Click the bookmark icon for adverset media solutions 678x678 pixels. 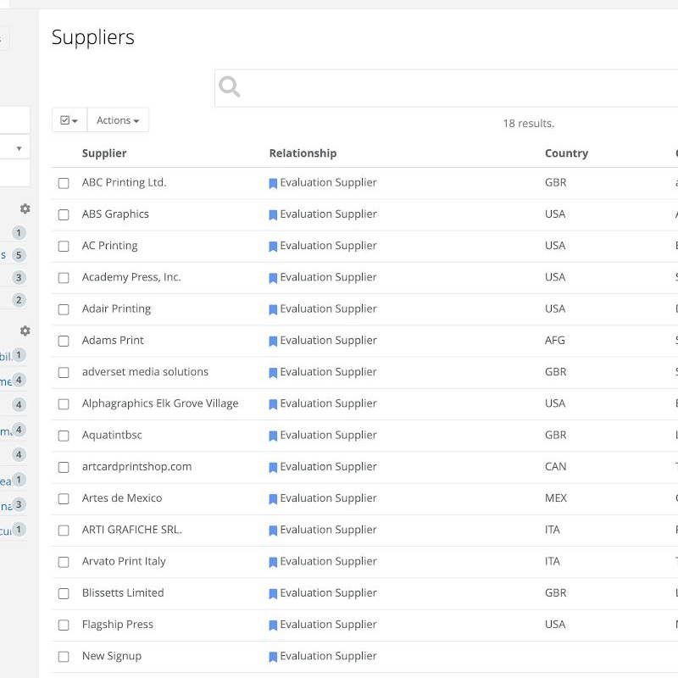[273, 373]
